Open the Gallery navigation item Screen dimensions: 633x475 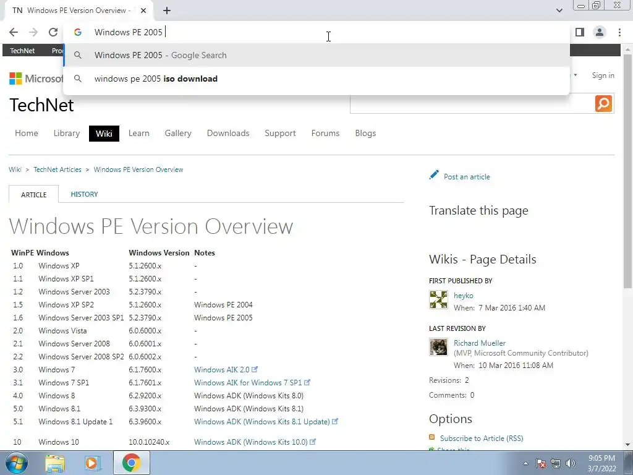(x=178, y=134)
